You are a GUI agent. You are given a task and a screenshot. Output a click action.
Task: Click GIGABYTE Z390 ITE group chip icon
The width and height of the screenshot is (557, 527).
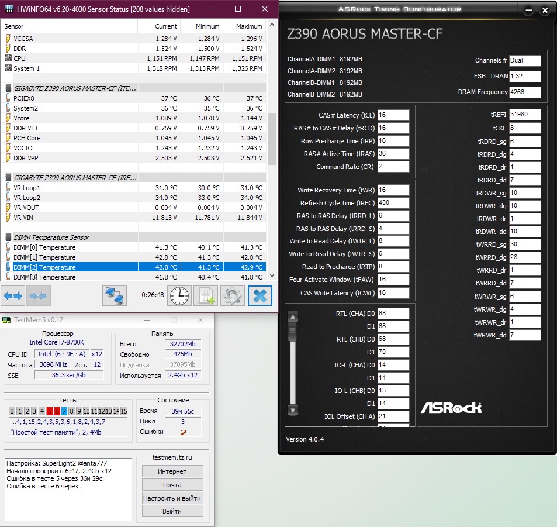click(8, 88)
